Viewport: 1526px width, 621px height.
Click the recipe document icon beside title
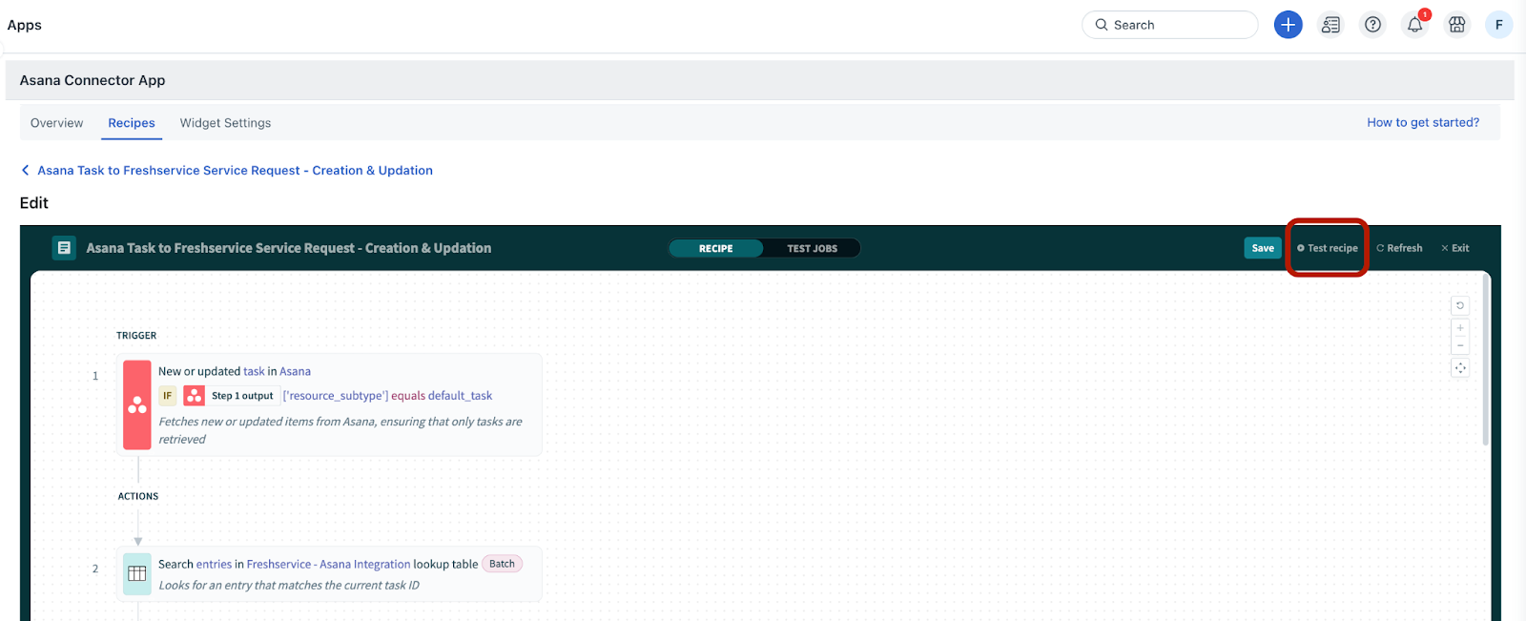(x=64, y=248)
